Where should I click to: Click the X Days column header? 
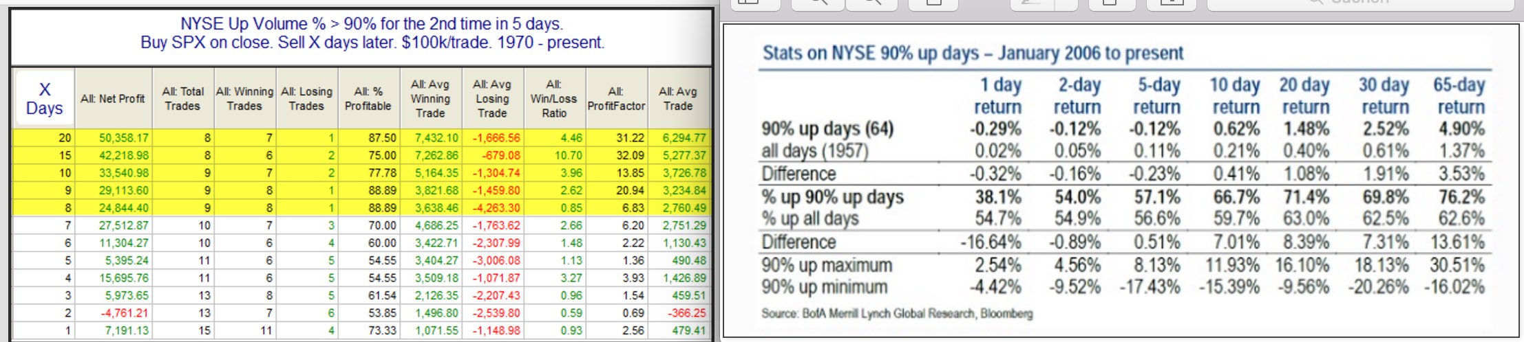(x=44, y=99)
